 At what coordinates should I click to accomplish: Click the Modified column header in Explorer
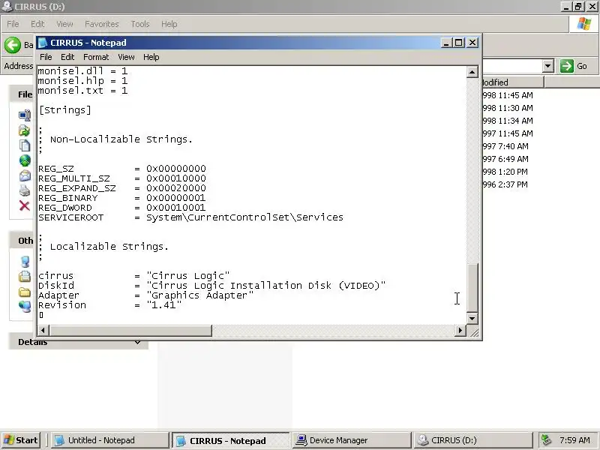513,82
